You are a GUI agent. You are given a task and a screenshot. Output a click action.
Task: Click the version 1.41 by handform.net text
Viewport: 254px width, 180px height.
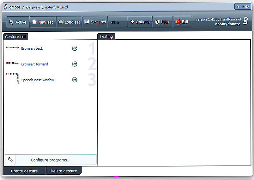[x=218, y=20]
